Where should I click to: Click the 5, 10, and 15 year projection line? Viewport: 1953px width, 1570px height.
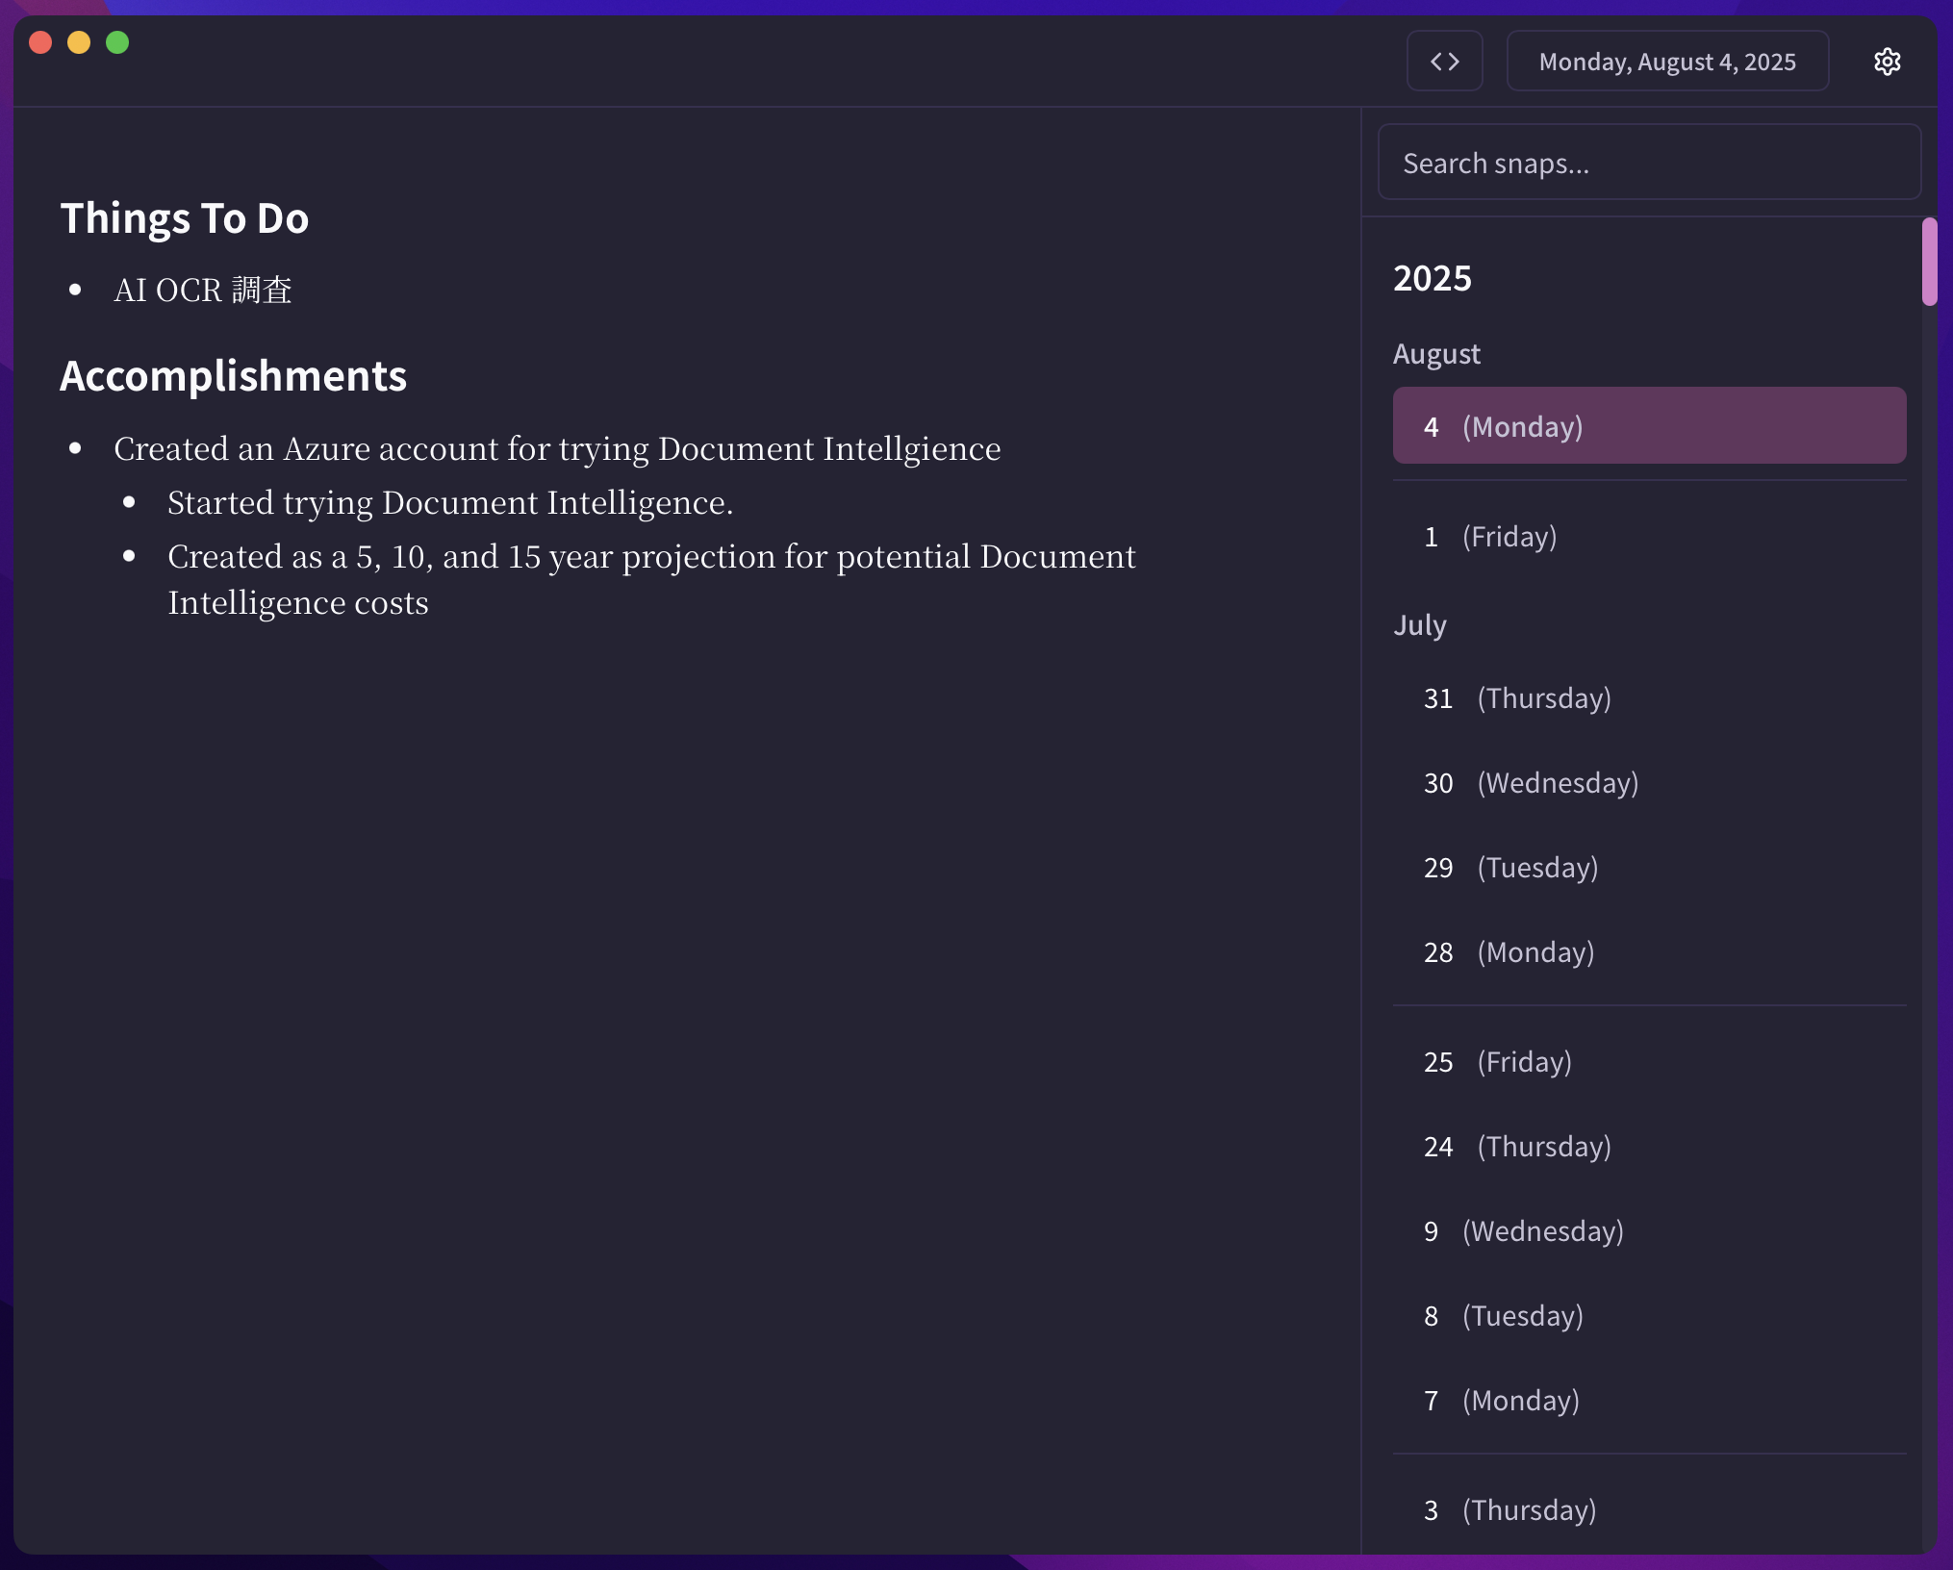pos(651,579)
